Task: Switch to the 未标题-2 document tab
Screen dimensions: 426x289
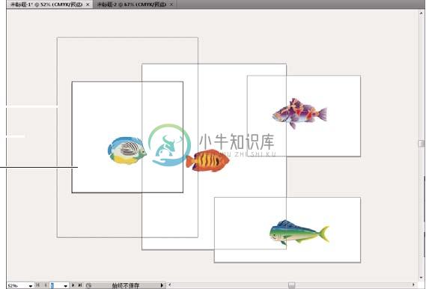Action: coord(133,4)
